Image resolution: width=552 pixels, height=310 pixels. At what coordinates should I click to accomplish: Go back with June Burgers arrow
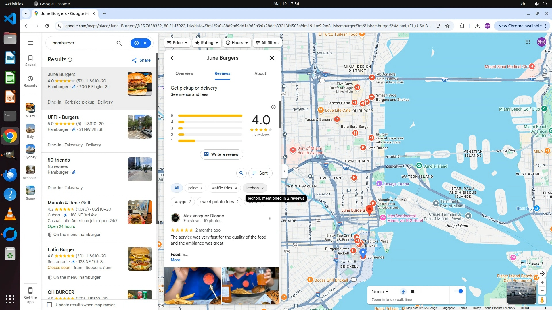(x=173, y=58)
